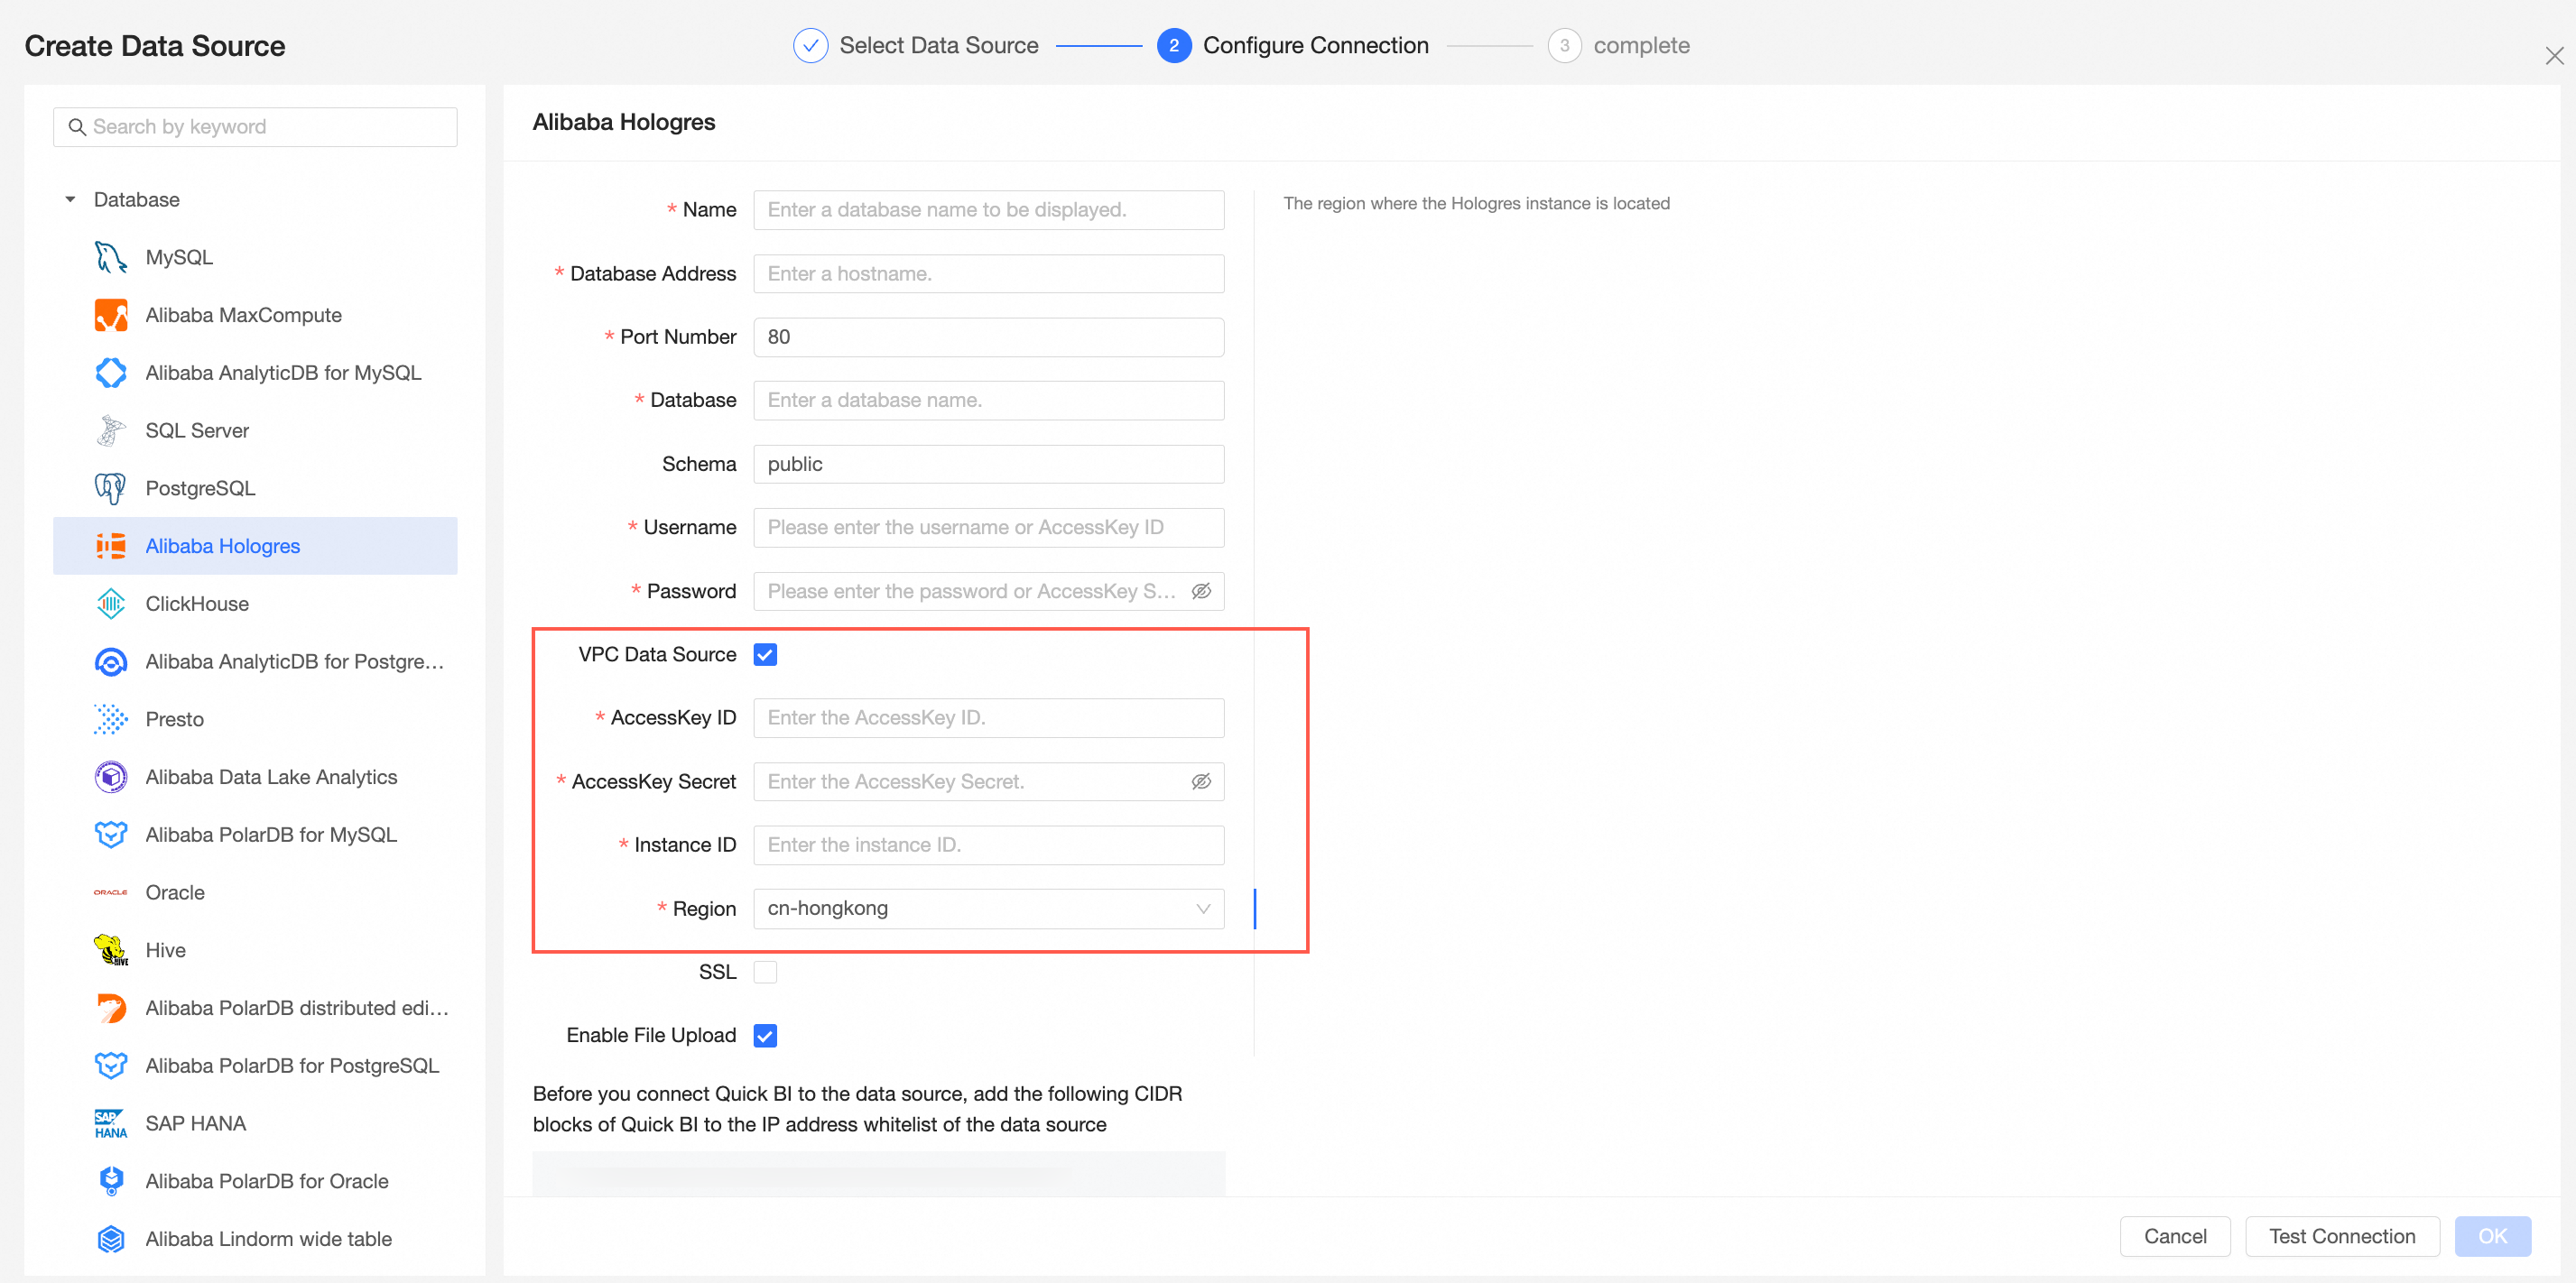
Task: Uncheck the Enable File Upload checkbox
Action: (x=765, y=1036)
